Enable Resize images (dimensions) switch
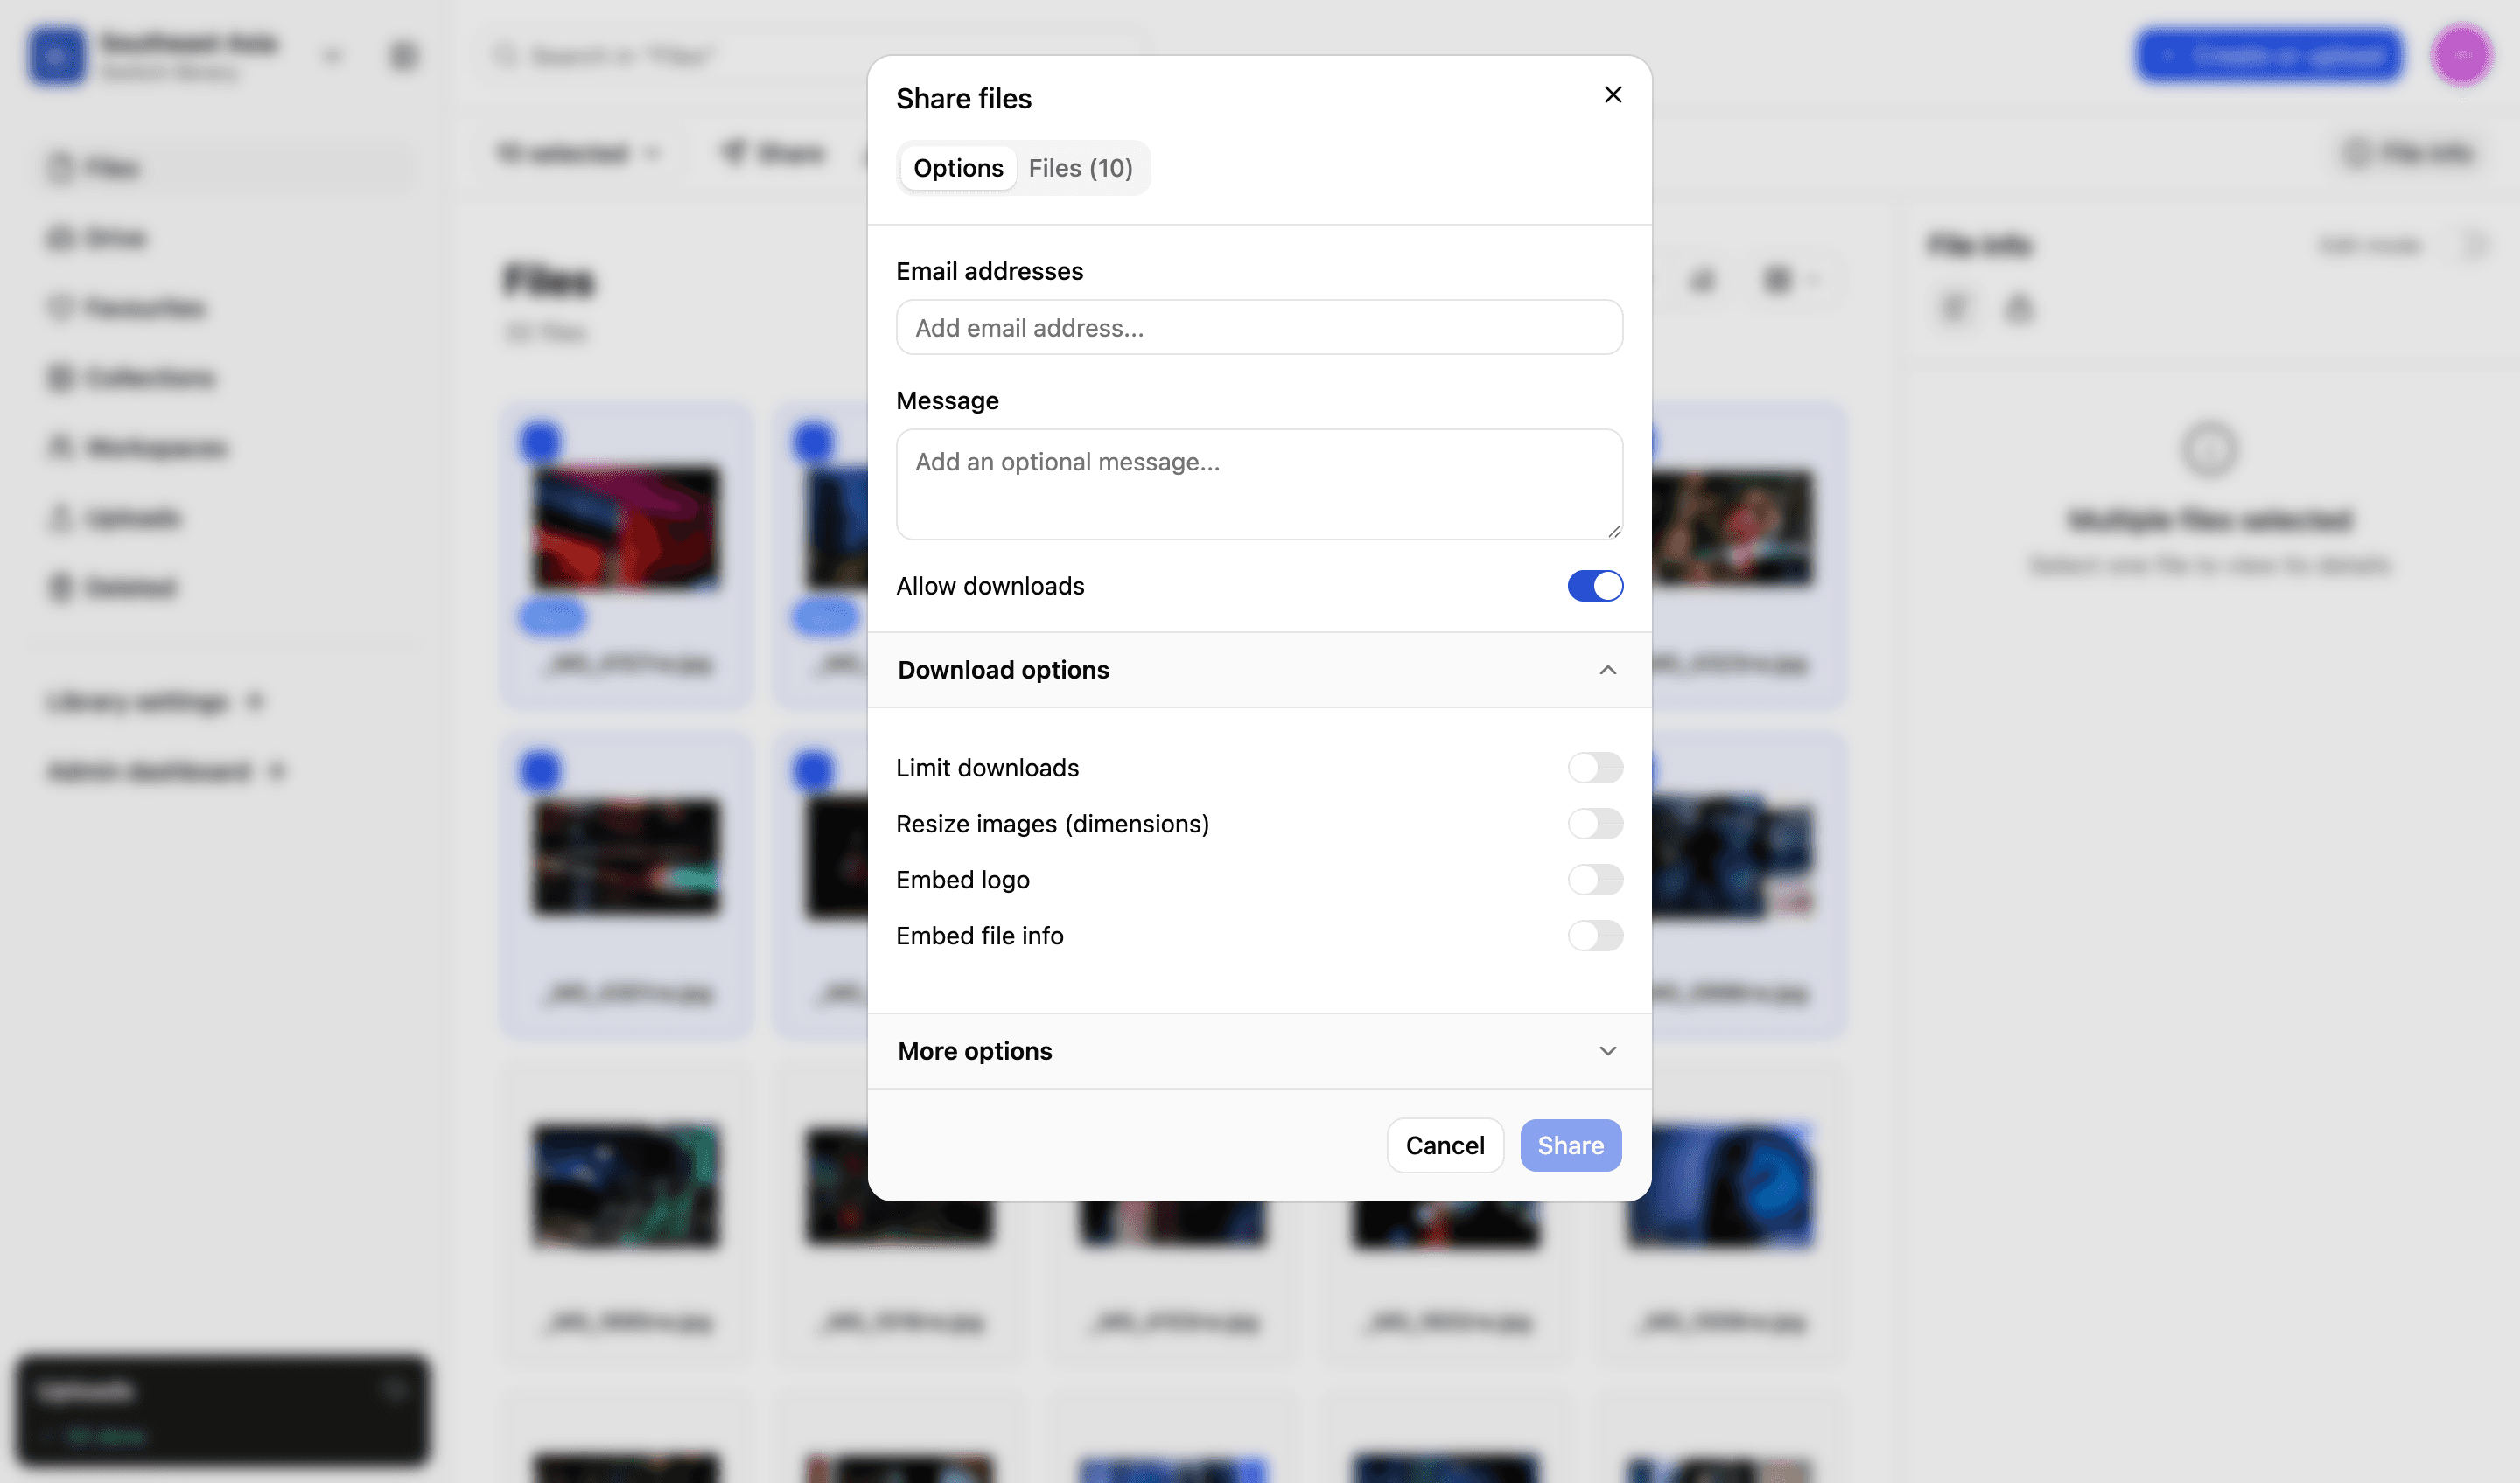 (x=1594, y=824)
